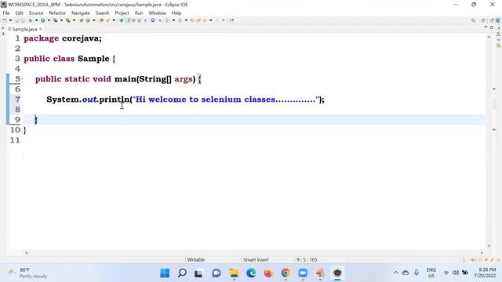Run Sample.java with the green Run icon
Image resolution: width=502 pixels, height=282 pixels.
point(42,20)
